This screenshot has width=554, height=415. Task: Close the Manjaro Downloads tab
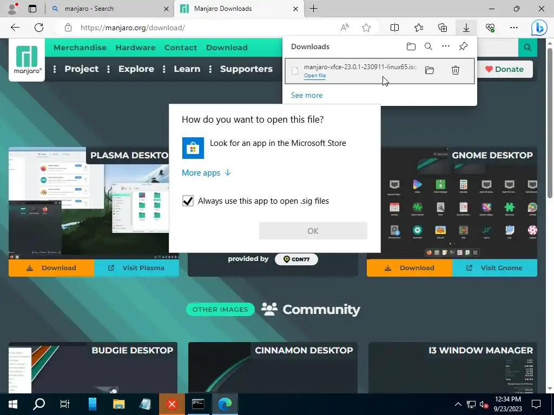coord(295,9)
